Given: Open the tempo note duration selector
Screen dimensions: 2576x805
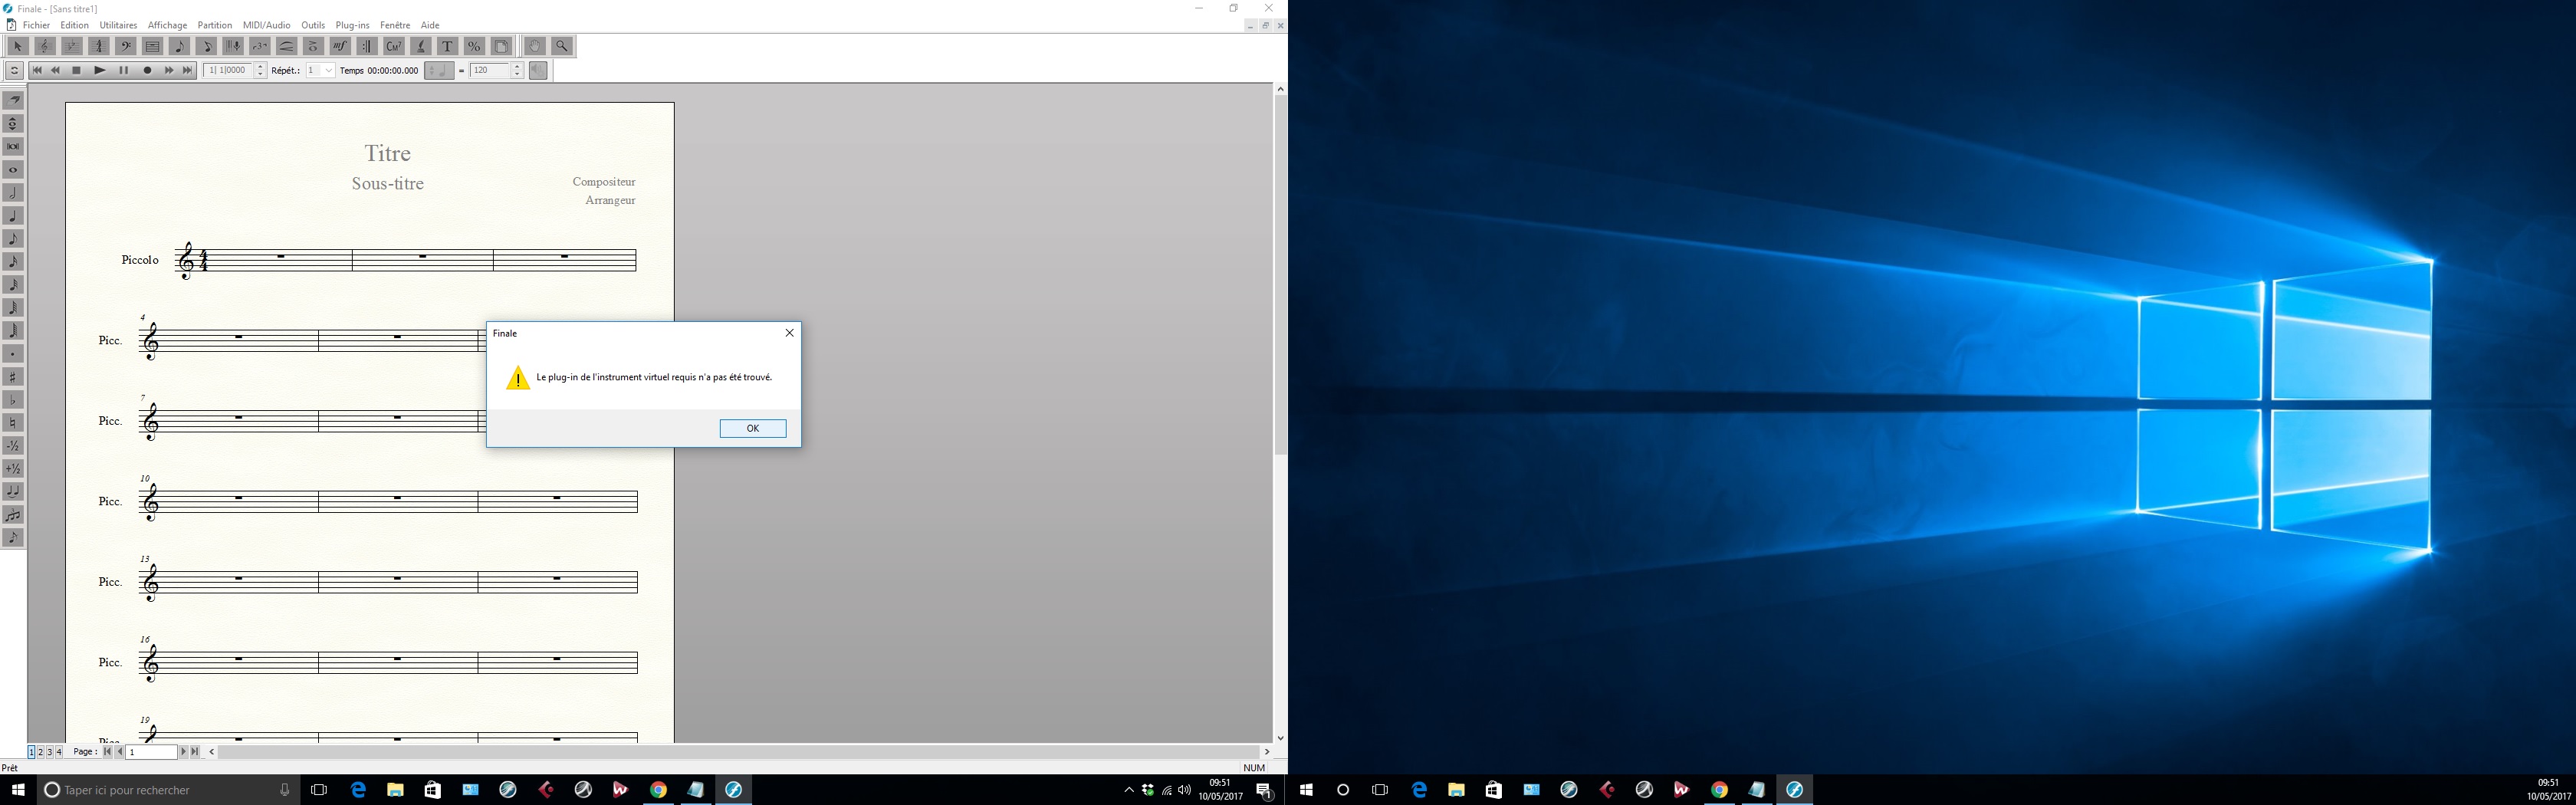Looking at the screenshot, I should pos(439,71).
